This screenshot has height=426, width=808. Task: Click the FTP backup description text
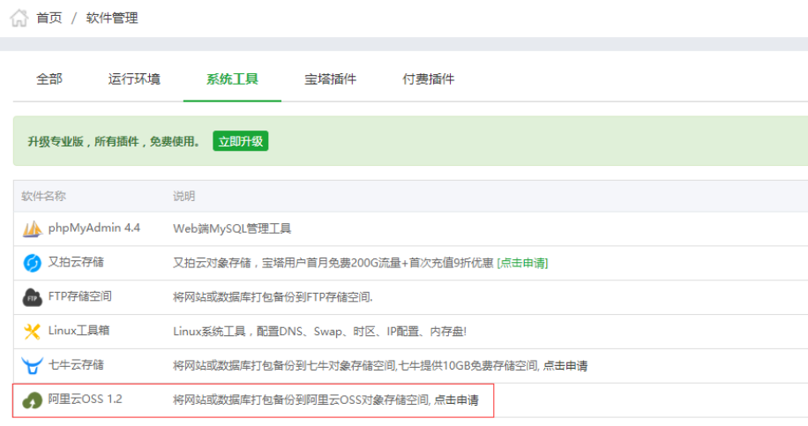pyautogui.click(x=273, y=297)
